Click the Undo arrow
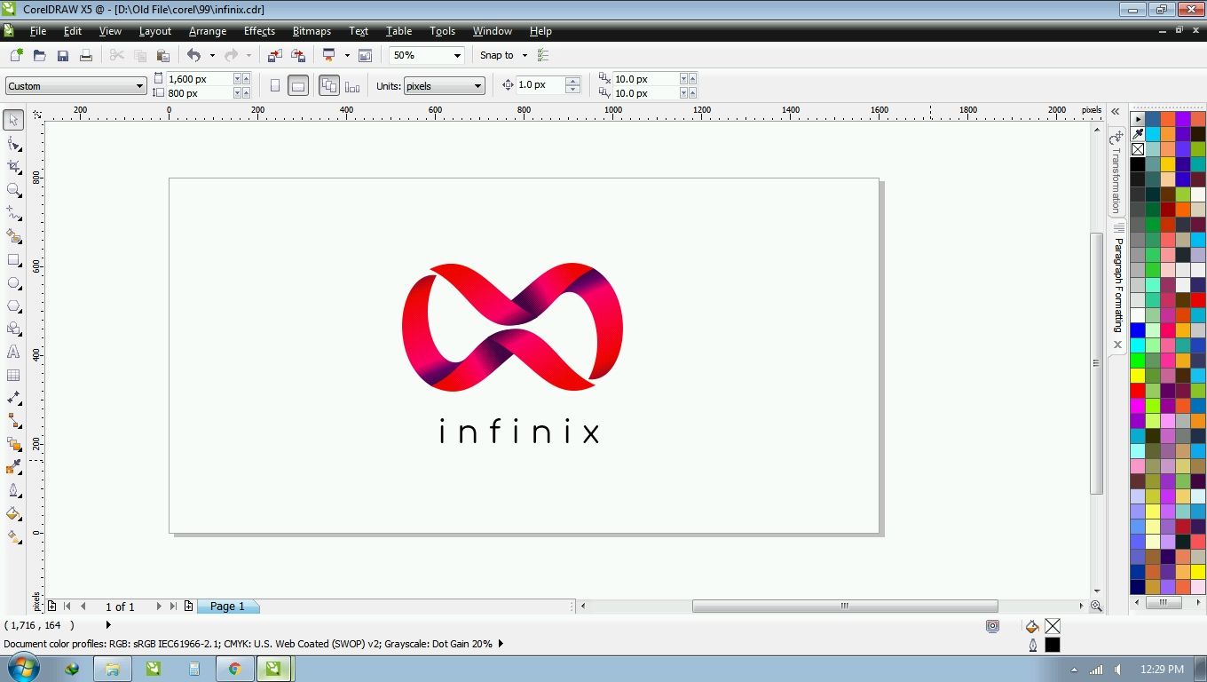The height and width of the screenshot is (682, 1207). coord(193,55)
